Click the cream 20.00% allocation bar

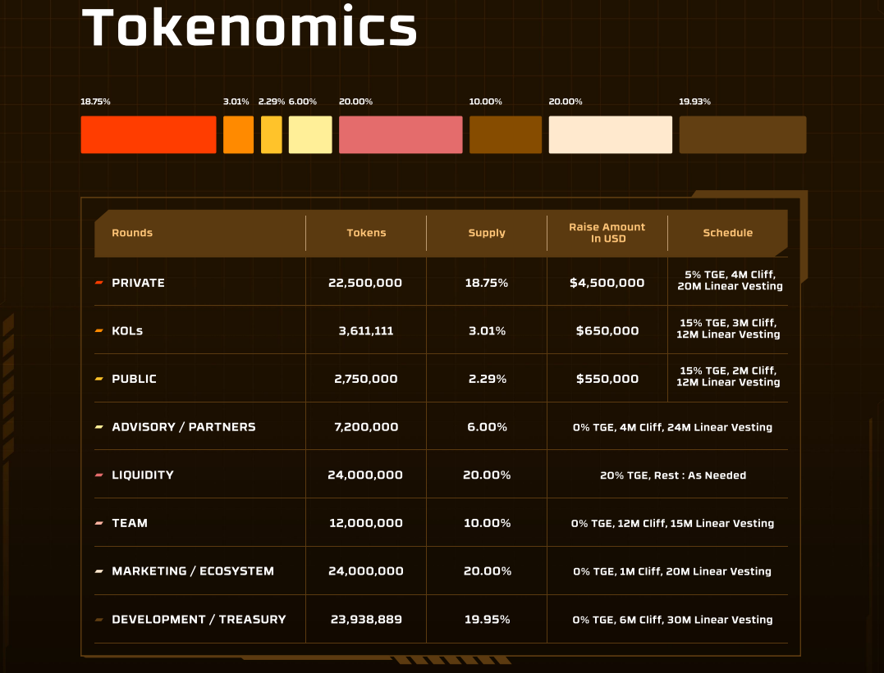click(610, 134)
